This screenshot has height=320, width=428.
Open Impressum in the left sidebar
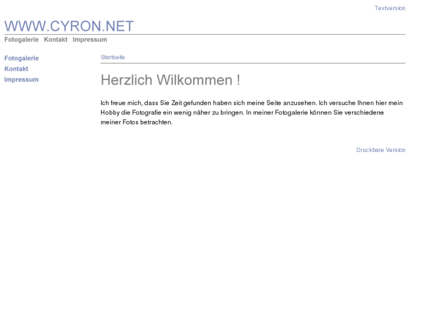pyautogui.click(x=21, y=79)
